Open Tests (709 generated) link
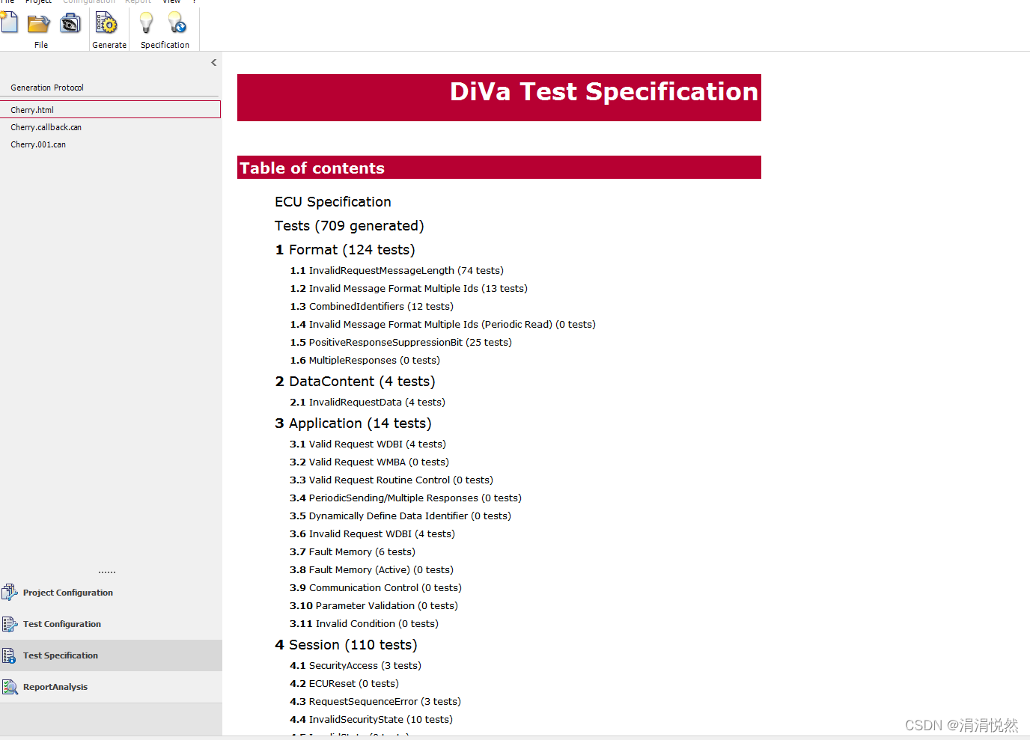Viewport: 1030px width, 740px height. 350,226
